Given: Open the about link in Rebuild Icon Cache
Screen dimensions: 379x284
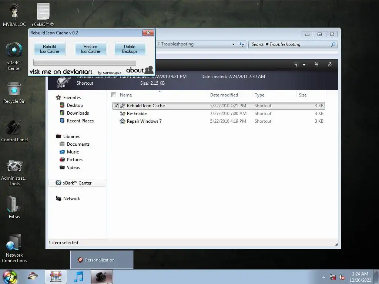Looking at the screenshot, I should [140, 70].
